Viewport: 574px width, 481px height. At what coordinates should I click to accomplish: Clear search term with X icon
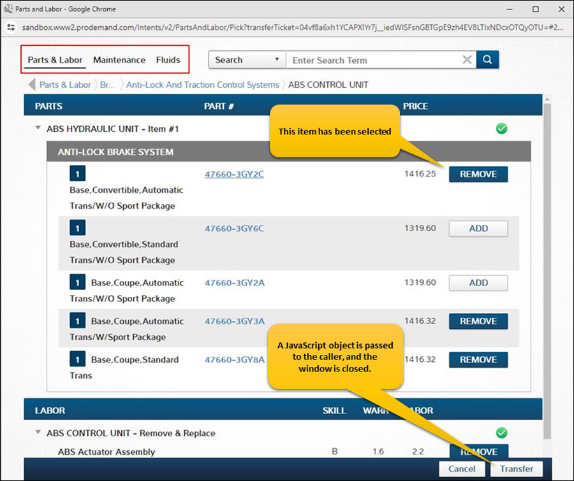point(467,60)
